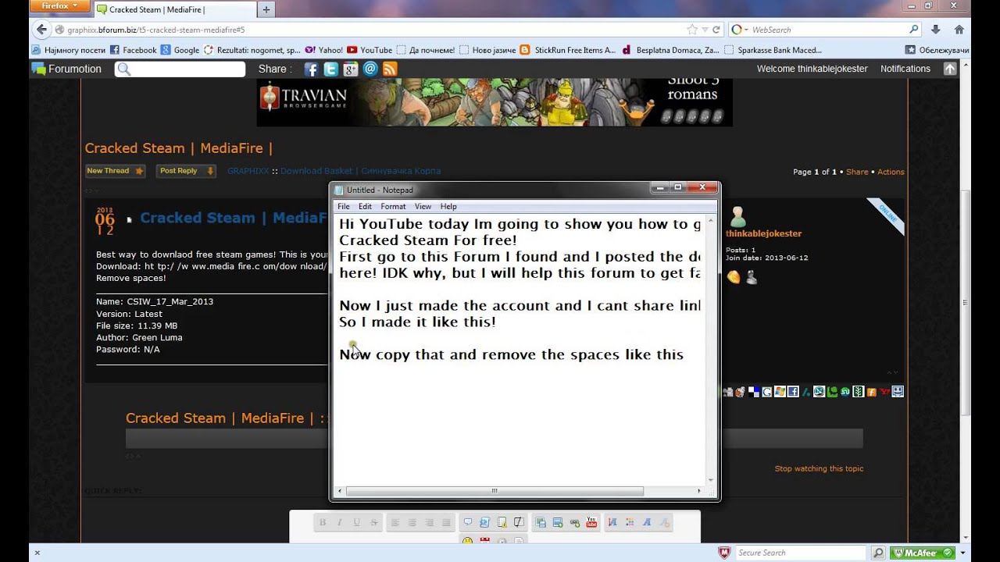Click the up-arrow icon next to Notifications

(x=950, y=69)
